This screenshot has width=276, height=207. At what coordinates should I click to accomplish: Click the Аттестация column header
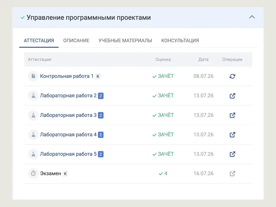click(x=39, y=60)
